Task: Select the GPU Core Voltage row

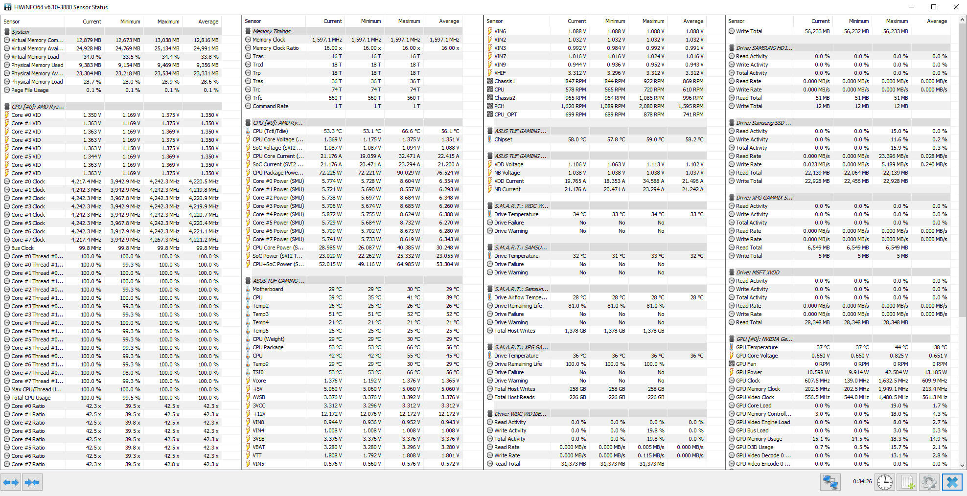Action: pyautogui.click(x=838, y=356)
